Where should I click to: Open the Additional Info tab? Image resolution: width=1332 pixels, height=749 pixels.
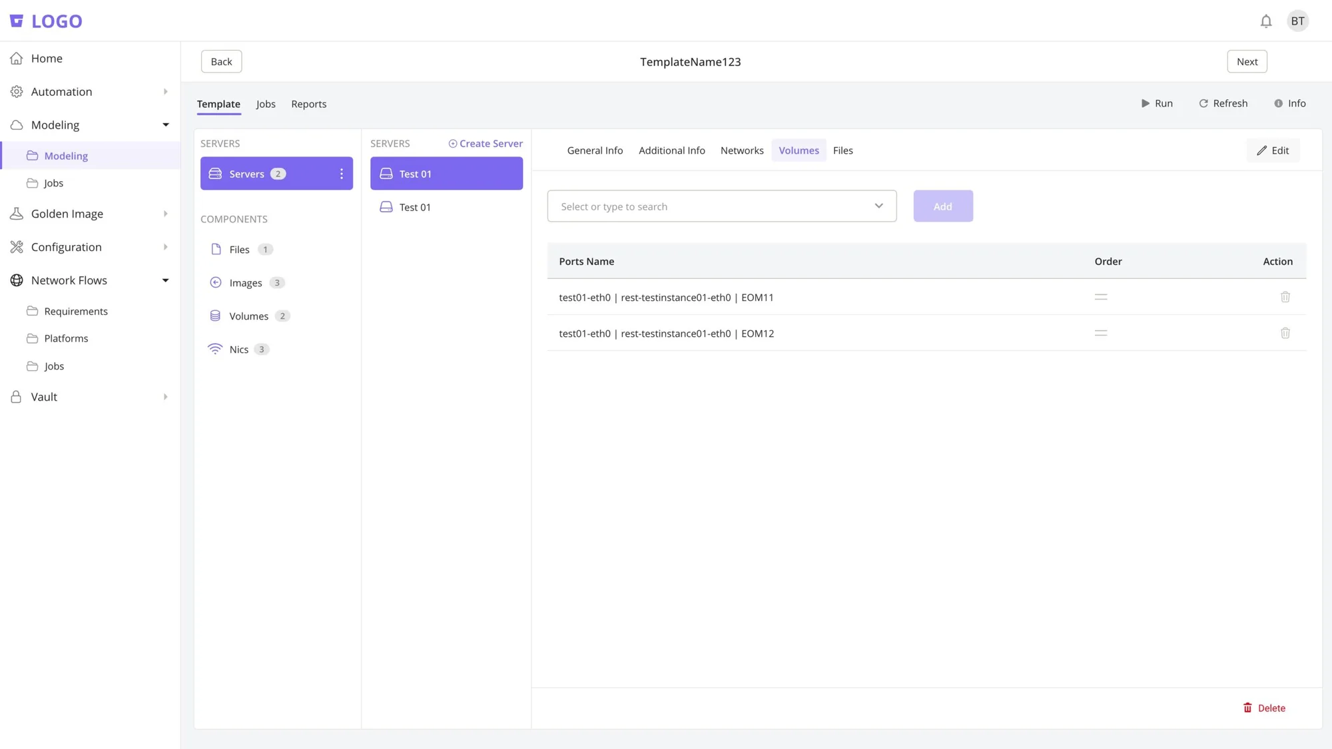coord(671,150)
